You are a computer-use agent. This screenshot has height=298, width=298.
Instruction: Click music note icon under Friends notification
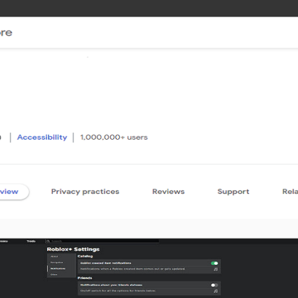(216, 291)
